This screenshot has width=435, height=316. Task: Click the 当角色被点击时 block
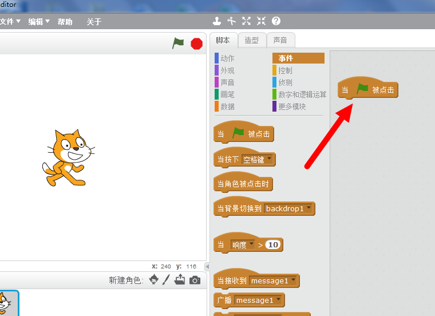click(x=243, y=183)
